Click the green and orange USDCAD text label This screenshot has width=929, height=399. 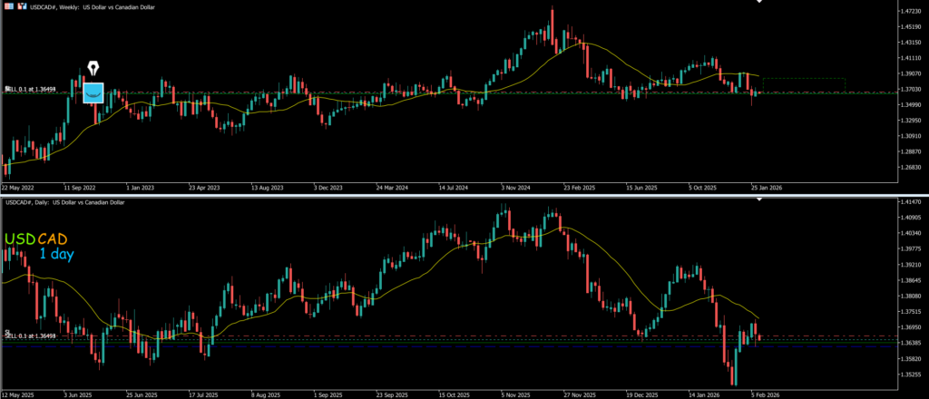(x=36, y=238)
